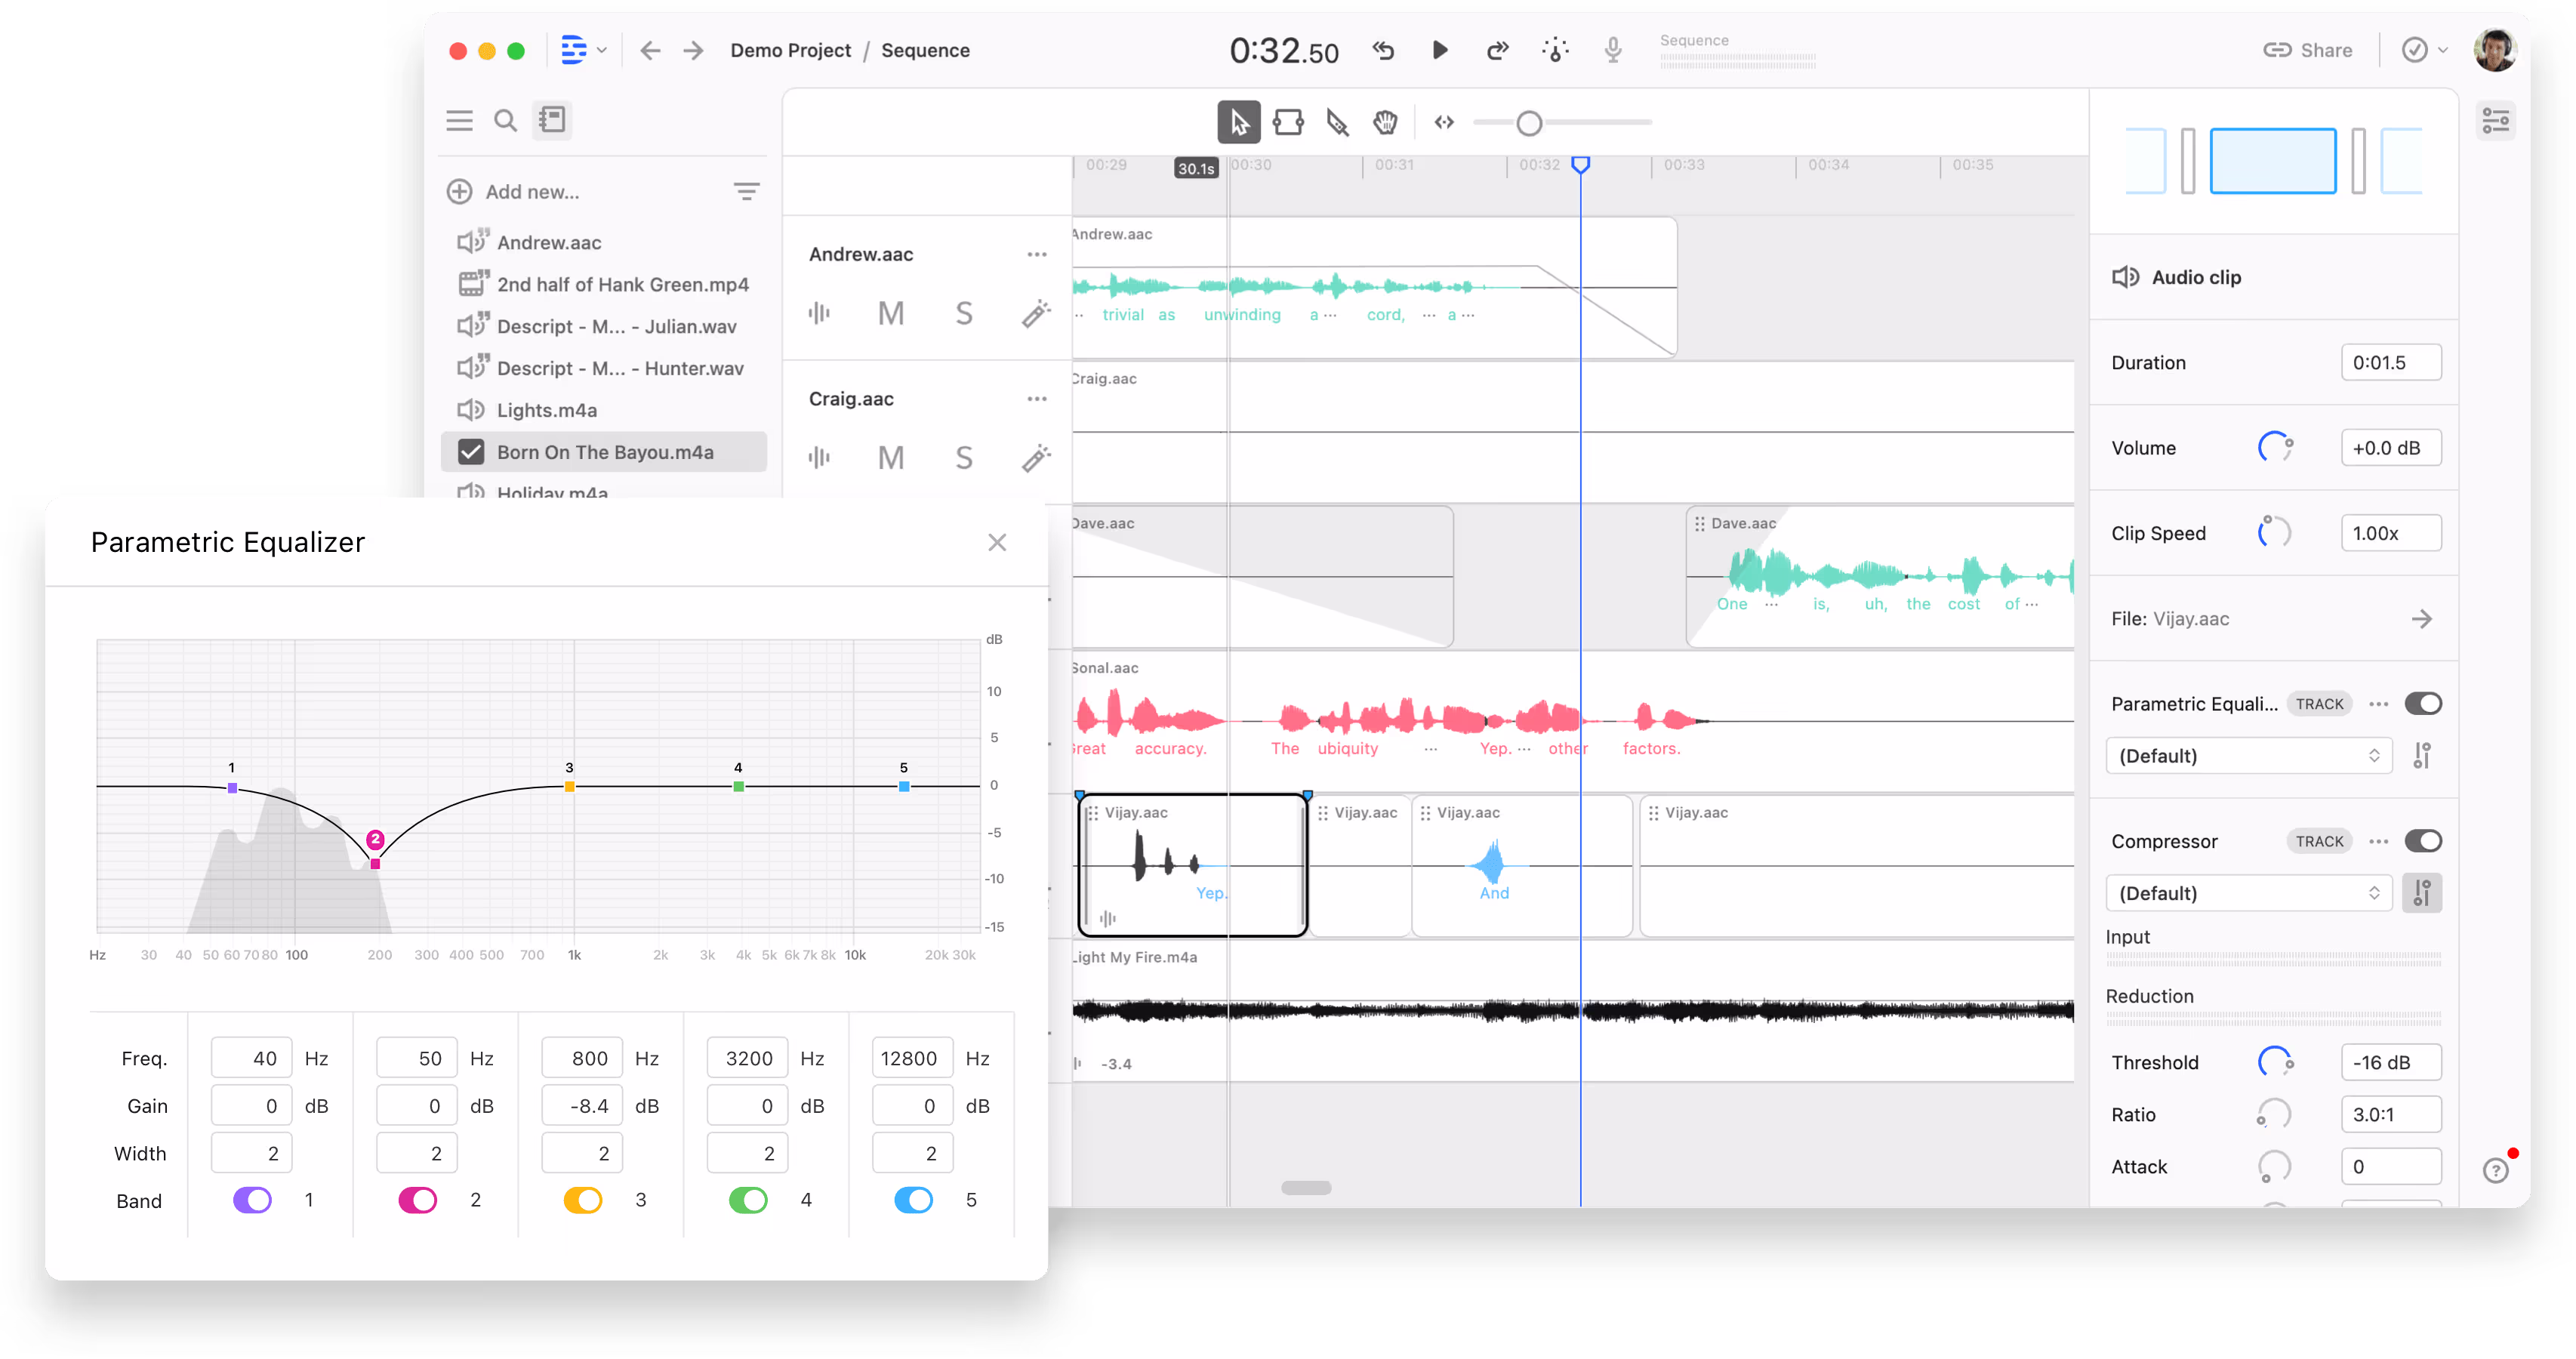The height and width of the screenshot is (1359, 2576).
Task: Click the Parametric Equalizer TRACK badge
Action: pyautogui.click(x=2319, y=704)
